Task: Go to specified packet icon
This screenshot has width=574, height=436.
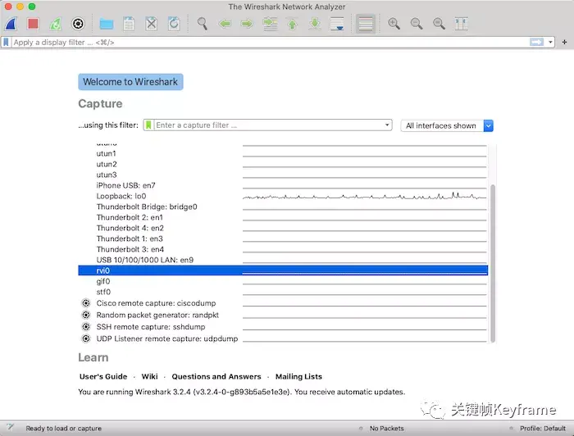Action: (x=270, y=24)
